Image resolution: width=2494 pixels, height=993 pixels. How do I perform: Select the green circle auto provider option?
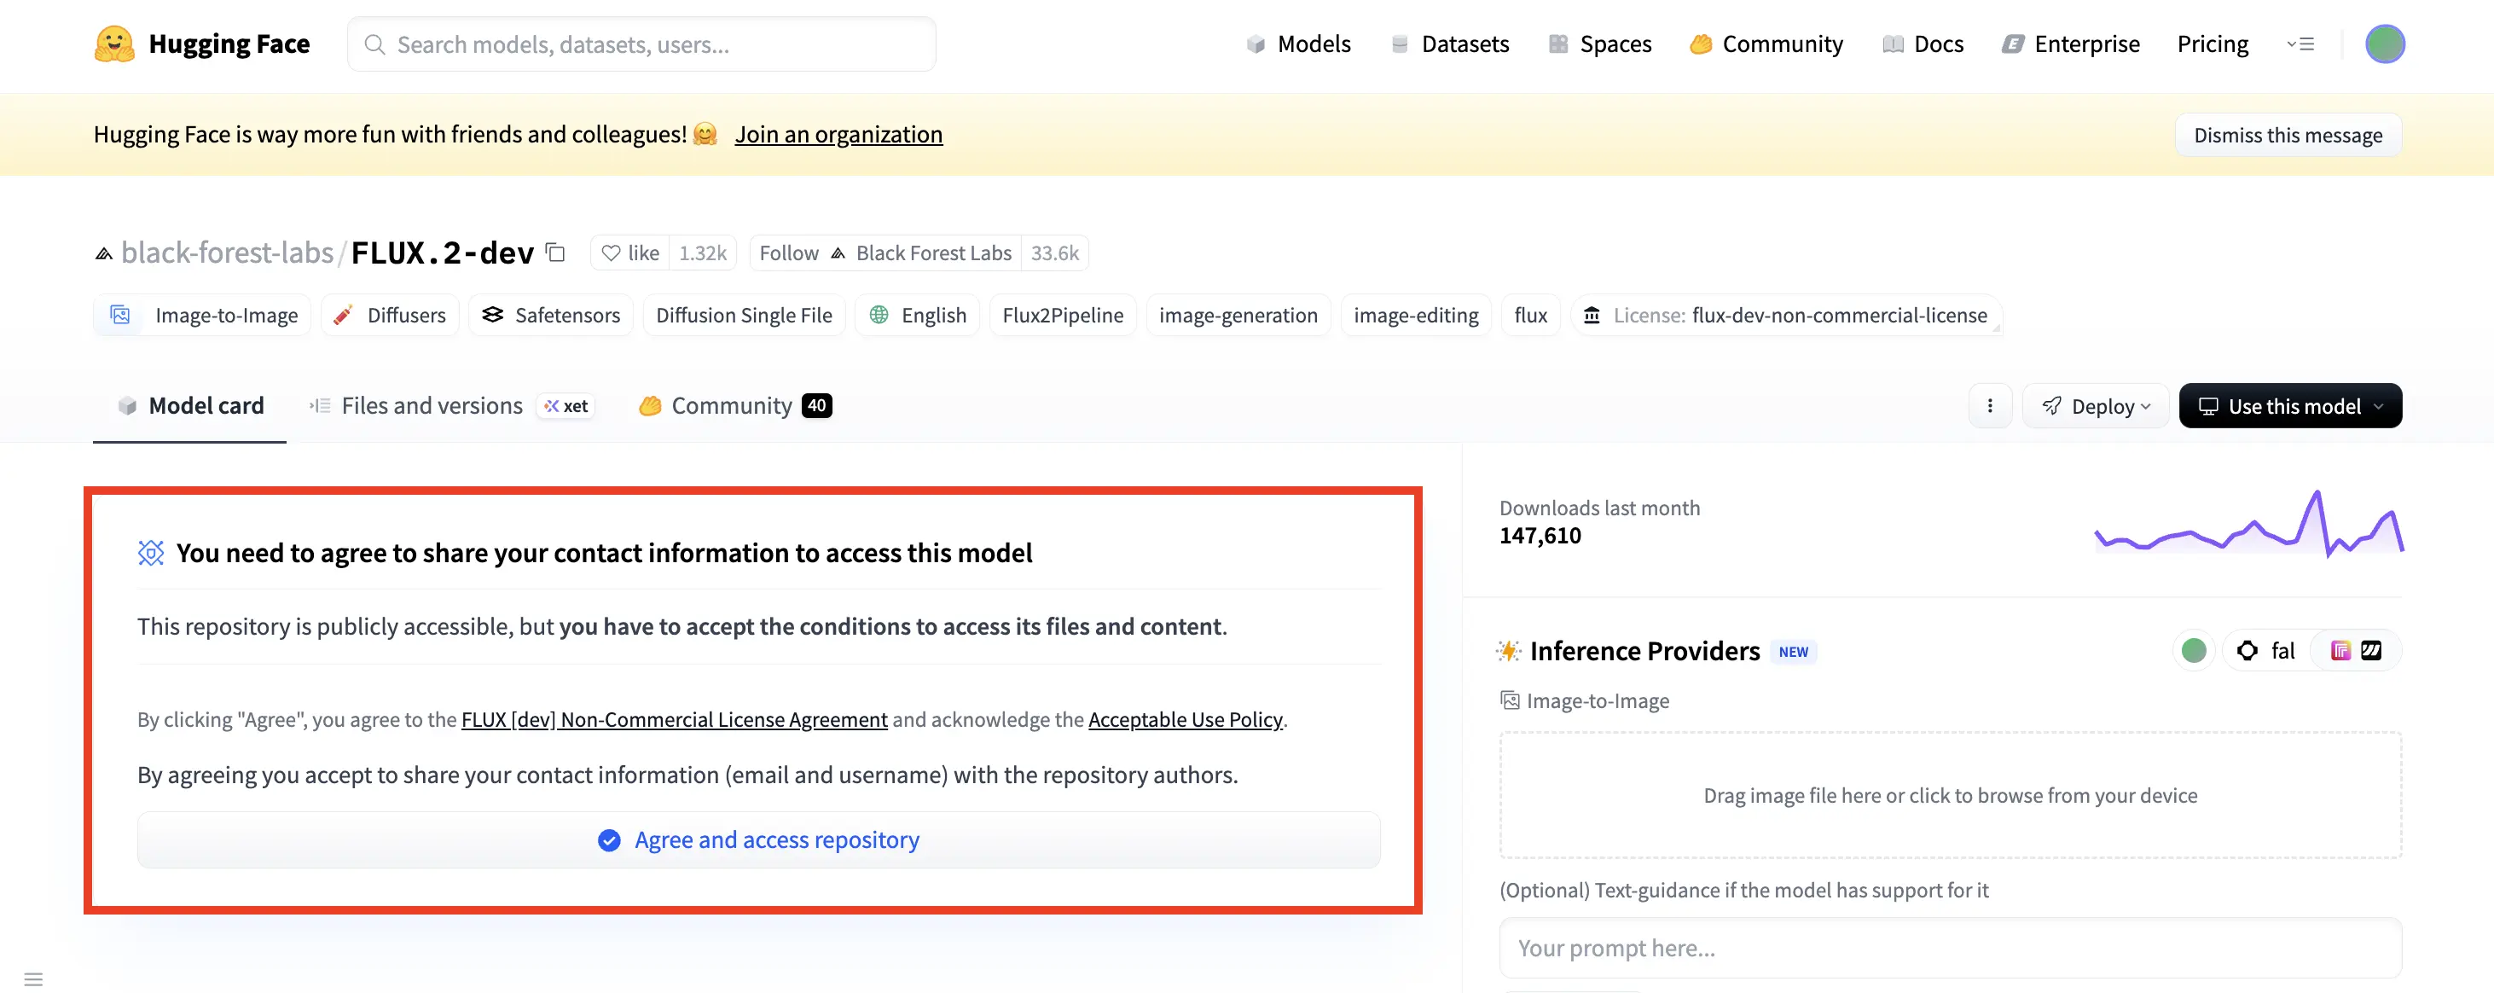pos(2194,651)
